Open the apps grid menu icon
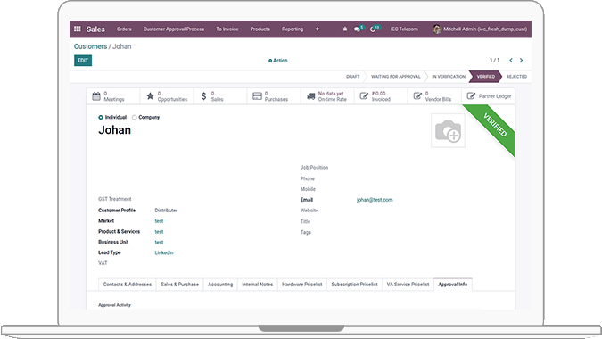 [78, 29]
